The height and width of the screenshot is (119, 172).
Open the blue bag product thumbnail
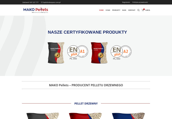click(x=128, y=116)
